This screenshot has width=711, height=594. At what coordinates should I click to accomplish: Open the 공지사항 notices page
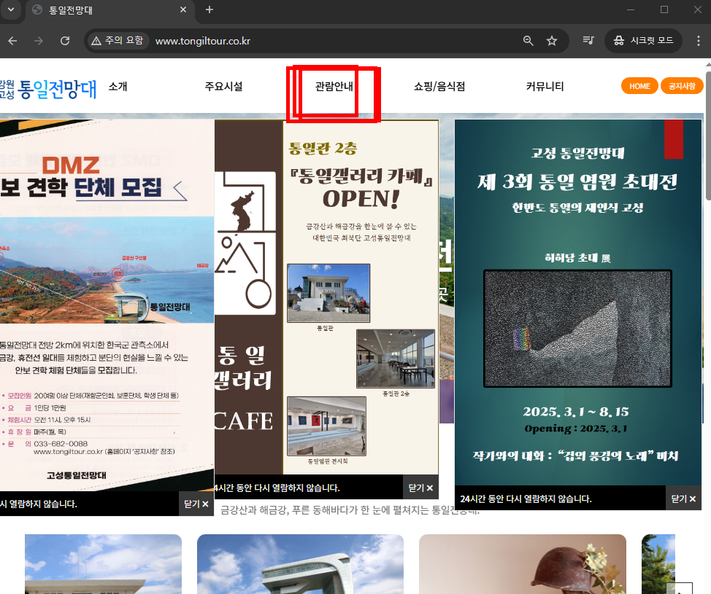point(682,85)
